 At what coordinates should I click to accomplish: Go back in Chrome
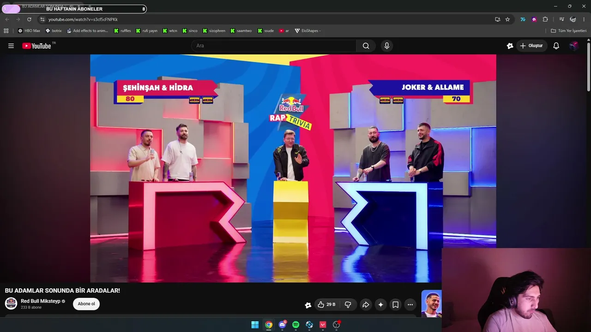tap(7, 19)
